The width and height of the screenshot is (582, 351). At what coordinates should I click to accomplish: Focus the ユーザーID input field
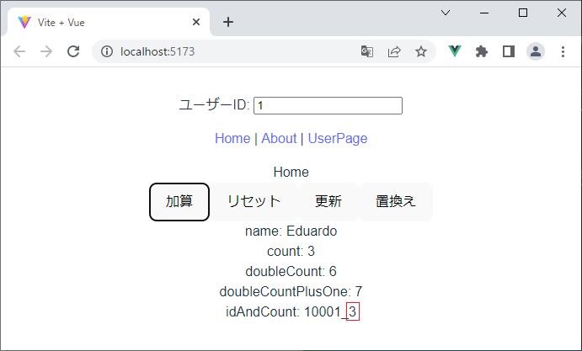click(328, 106)
